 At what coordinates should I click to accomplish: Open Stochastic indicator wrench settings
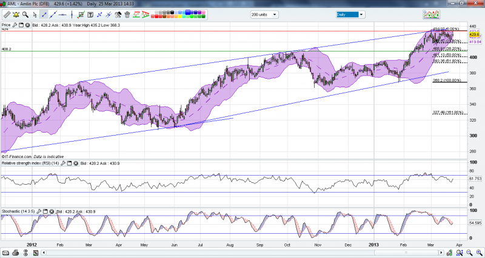[x=39, y=211]
